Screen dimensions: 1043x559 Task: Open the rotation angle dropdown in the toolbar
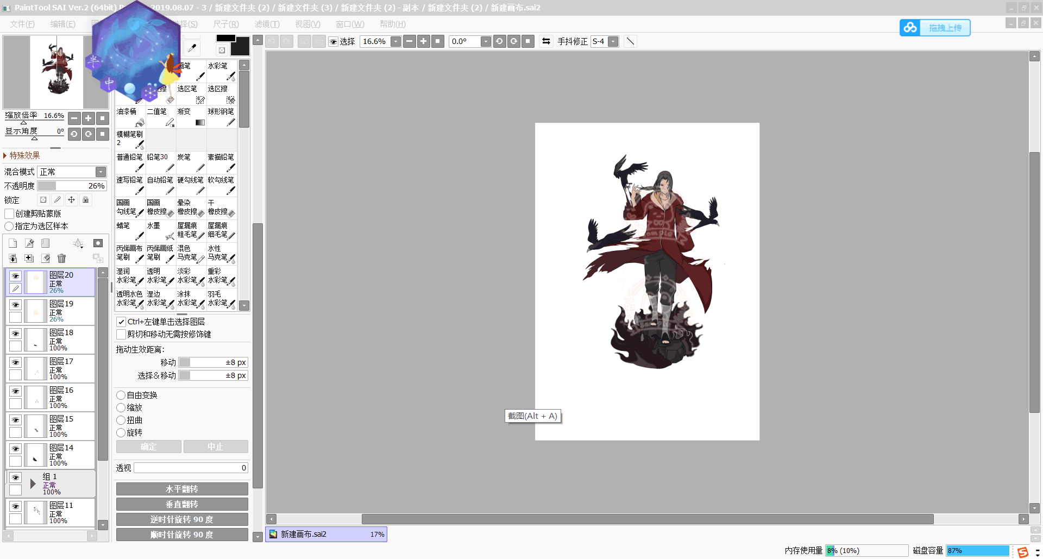pos(486,41)
